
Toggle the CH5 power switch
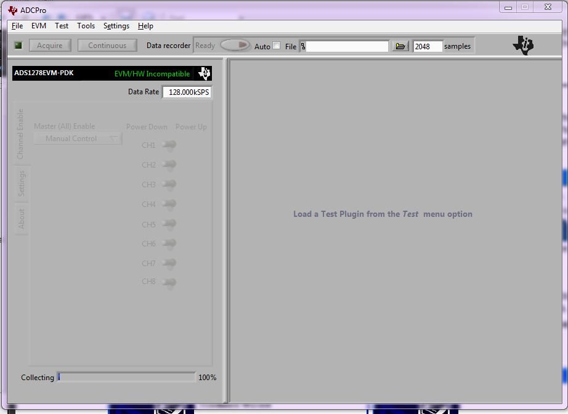169,224
